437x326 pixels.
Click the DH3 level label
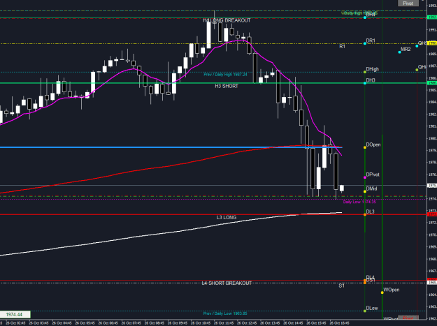click(x=371, y=80)
